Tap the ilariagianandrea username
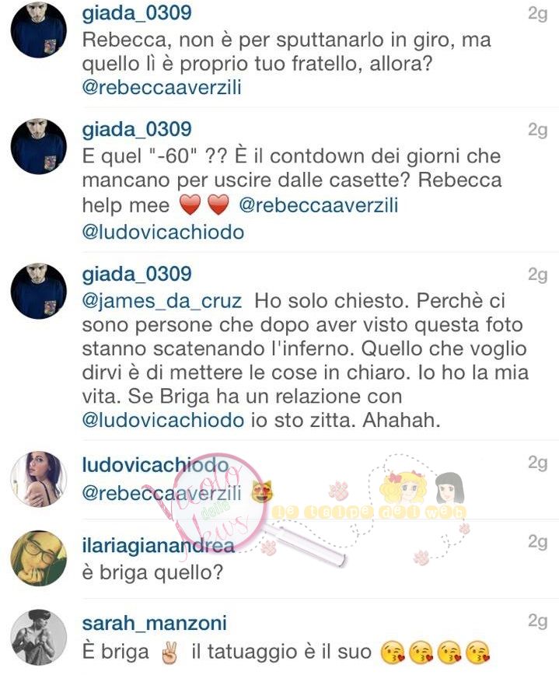 point(158,545)
